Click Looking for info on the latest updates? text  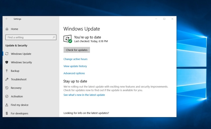coord(86,113)
